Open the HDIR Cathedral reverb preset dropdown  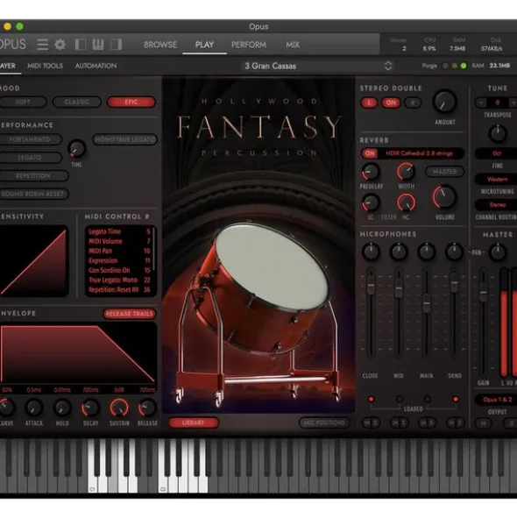coord(419,153)
